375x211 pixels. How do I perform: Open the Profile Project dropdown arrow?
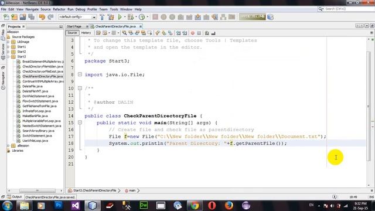[x=147, y=17]
